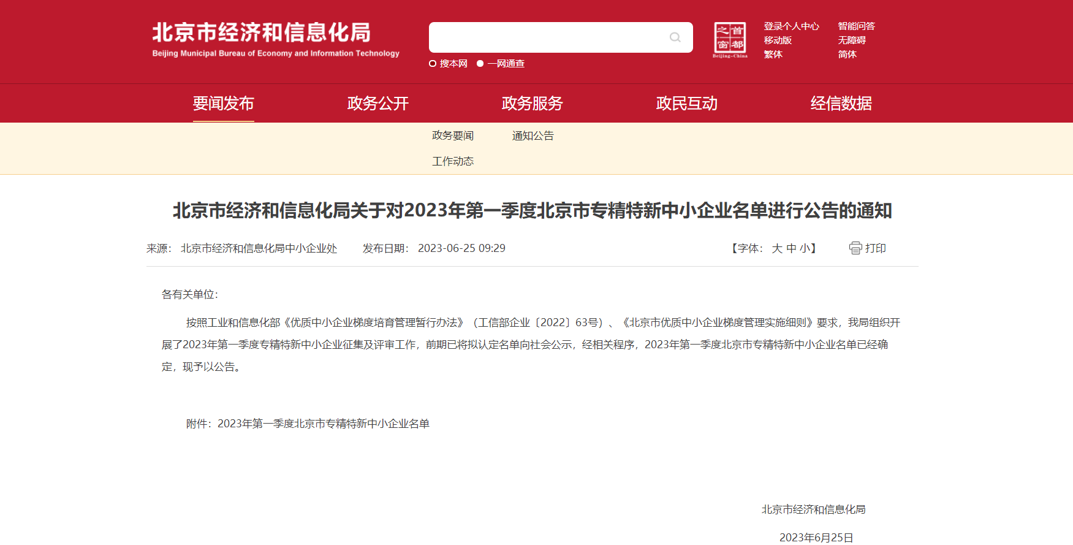Click 登录个人中心 login link

point(791,26)
